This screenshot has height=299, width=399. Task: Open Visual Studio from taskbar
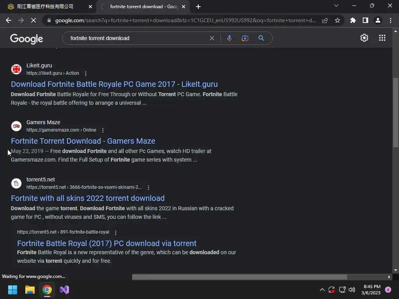pos(64,290)
